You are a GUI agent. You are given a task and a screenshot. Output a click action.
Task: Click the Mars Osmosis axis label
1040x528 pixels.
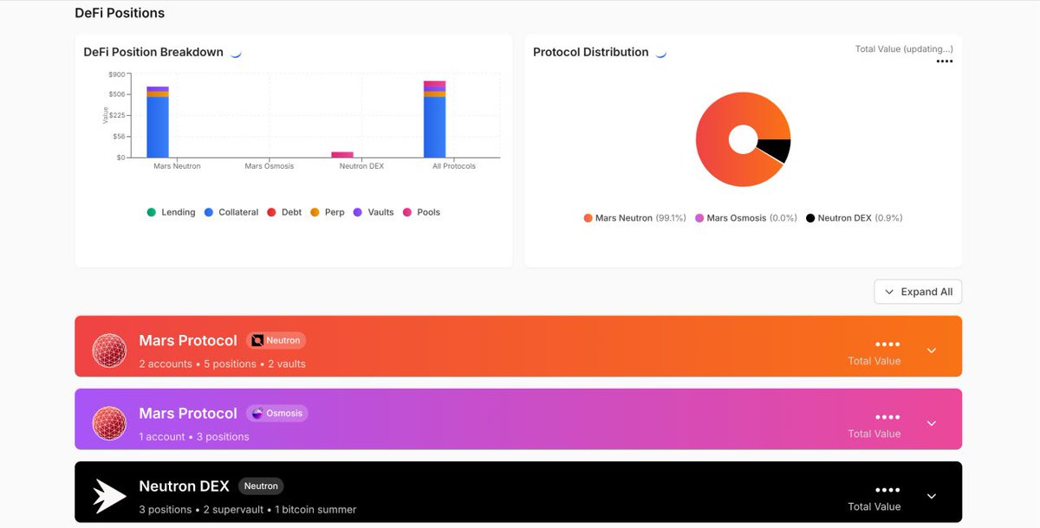point(269,166)
